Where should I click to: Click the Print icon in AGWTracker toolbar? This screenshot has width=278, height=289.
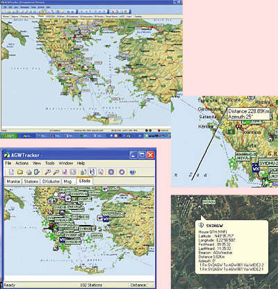28,172
